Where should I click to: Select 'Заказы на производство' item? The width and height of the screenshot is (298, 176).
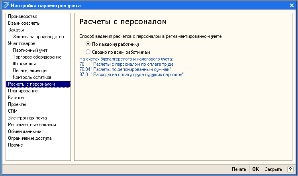point(38,37)
